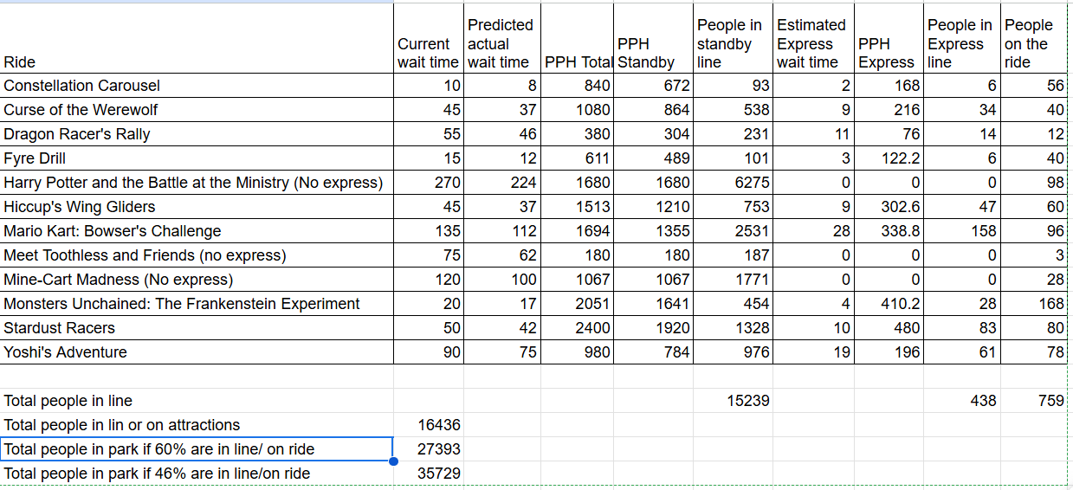This screenshot has height=490, width=1073.
Task: Select the "PPH Total" header cell
Action: pyautogui.click(x=578, y=62)
